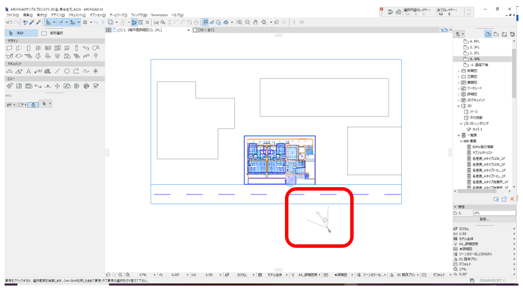Switch to the 3D / 全て tab

[204, 30]
